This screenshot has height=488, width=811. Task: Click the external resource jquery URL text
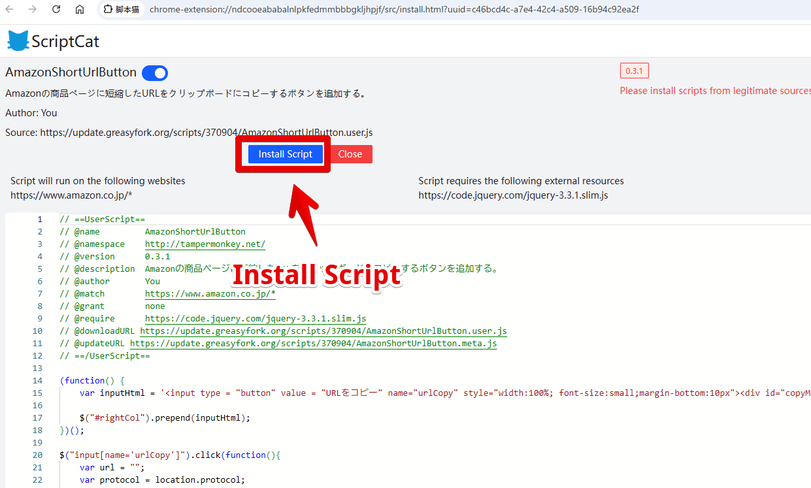click(513, 195)
